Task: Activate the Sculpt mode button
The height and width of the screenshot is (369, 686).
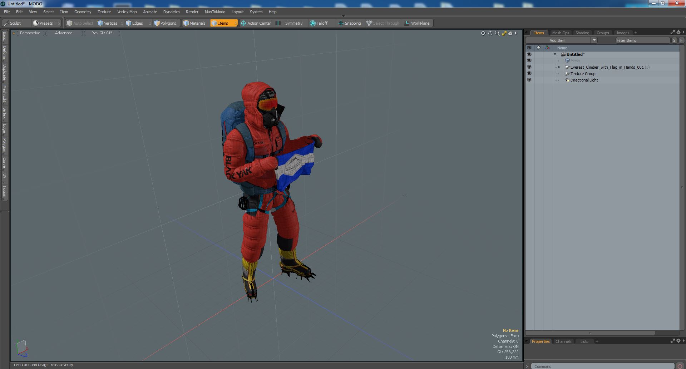Action: [x=16, y=23]
